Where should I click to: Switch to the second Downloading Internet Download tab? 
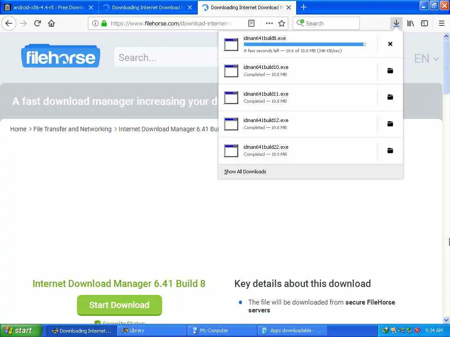(x=147, y=7)
